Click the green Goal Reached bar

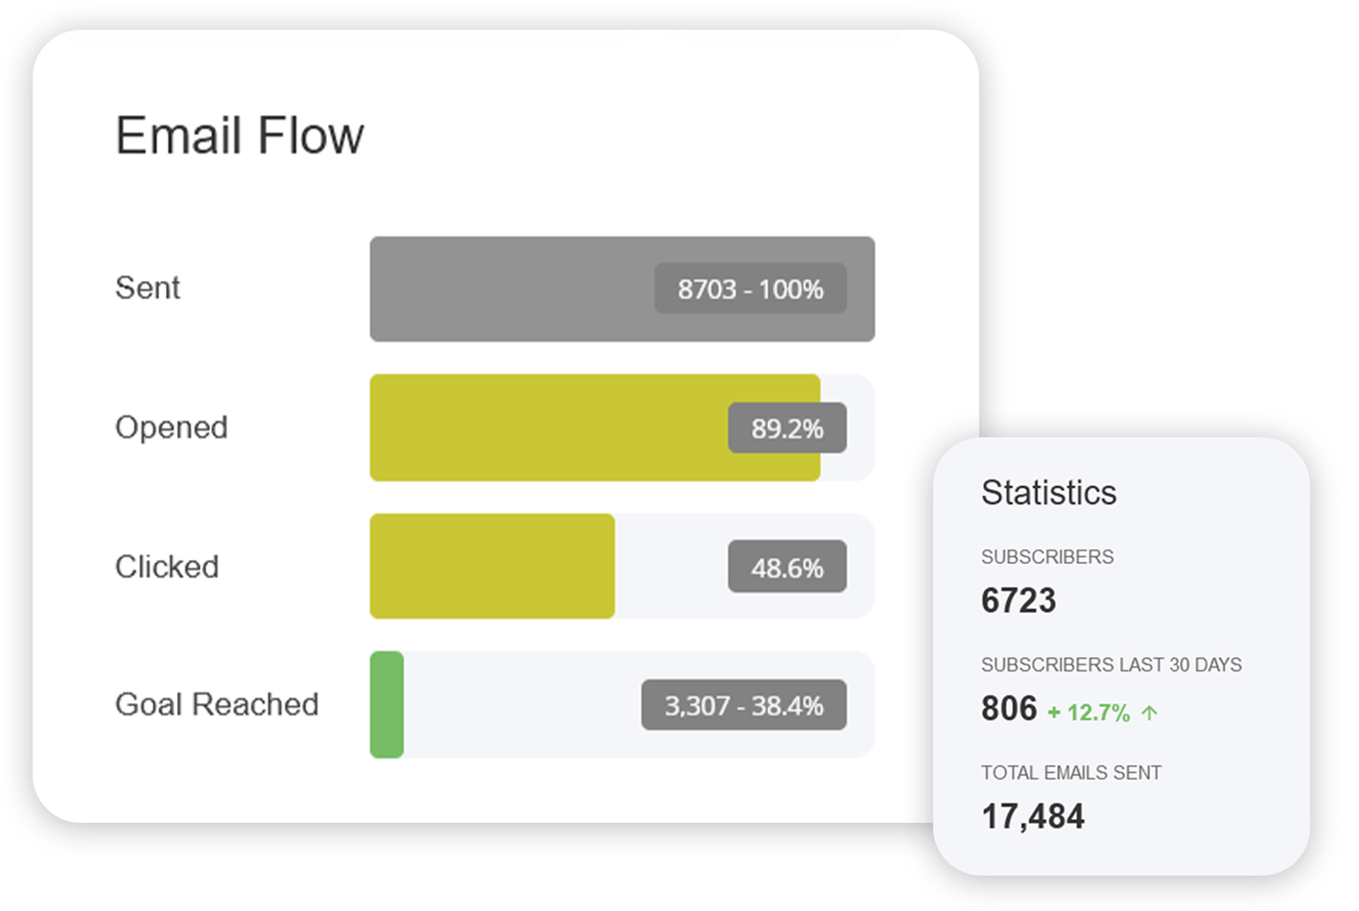(x=387, y=705)
